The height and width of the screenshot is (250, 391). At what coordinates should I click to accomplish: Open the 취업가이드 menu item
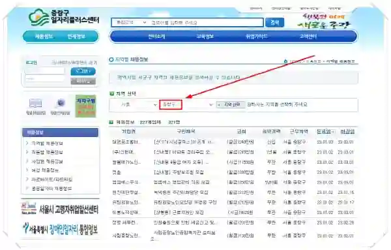coord(257,37)
